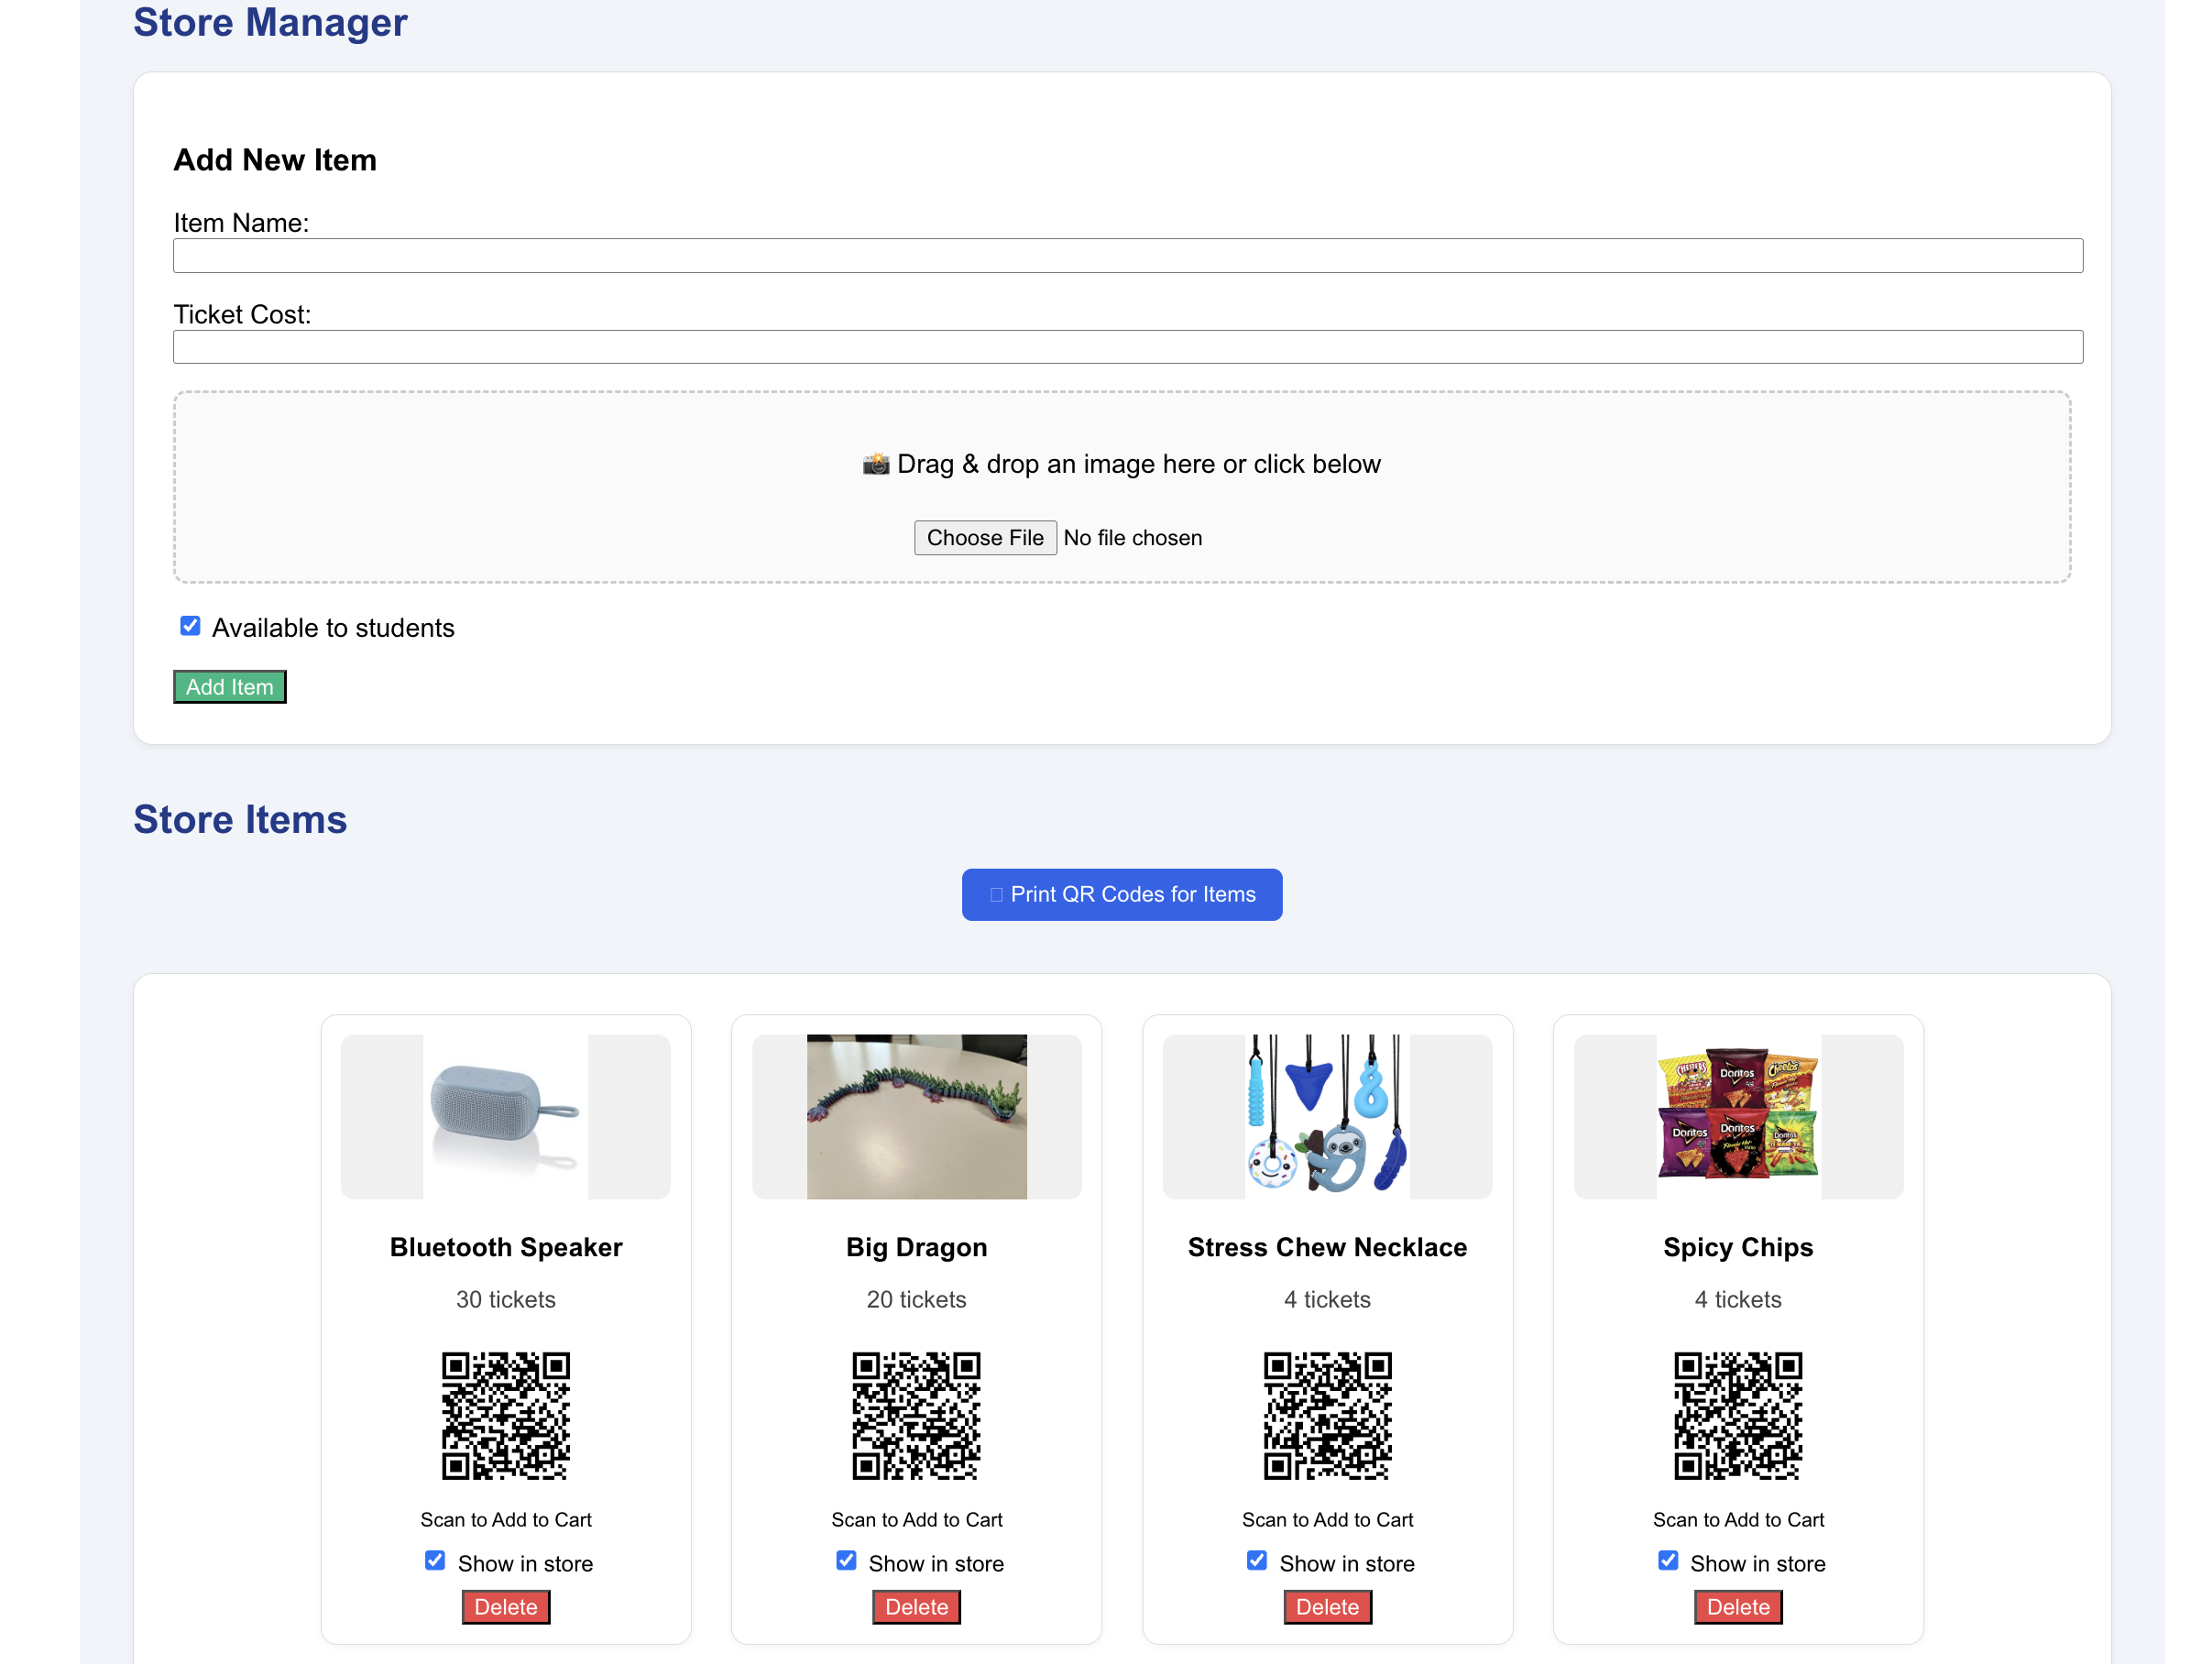Delete the Spicy Chips item

[1739, 1607]
